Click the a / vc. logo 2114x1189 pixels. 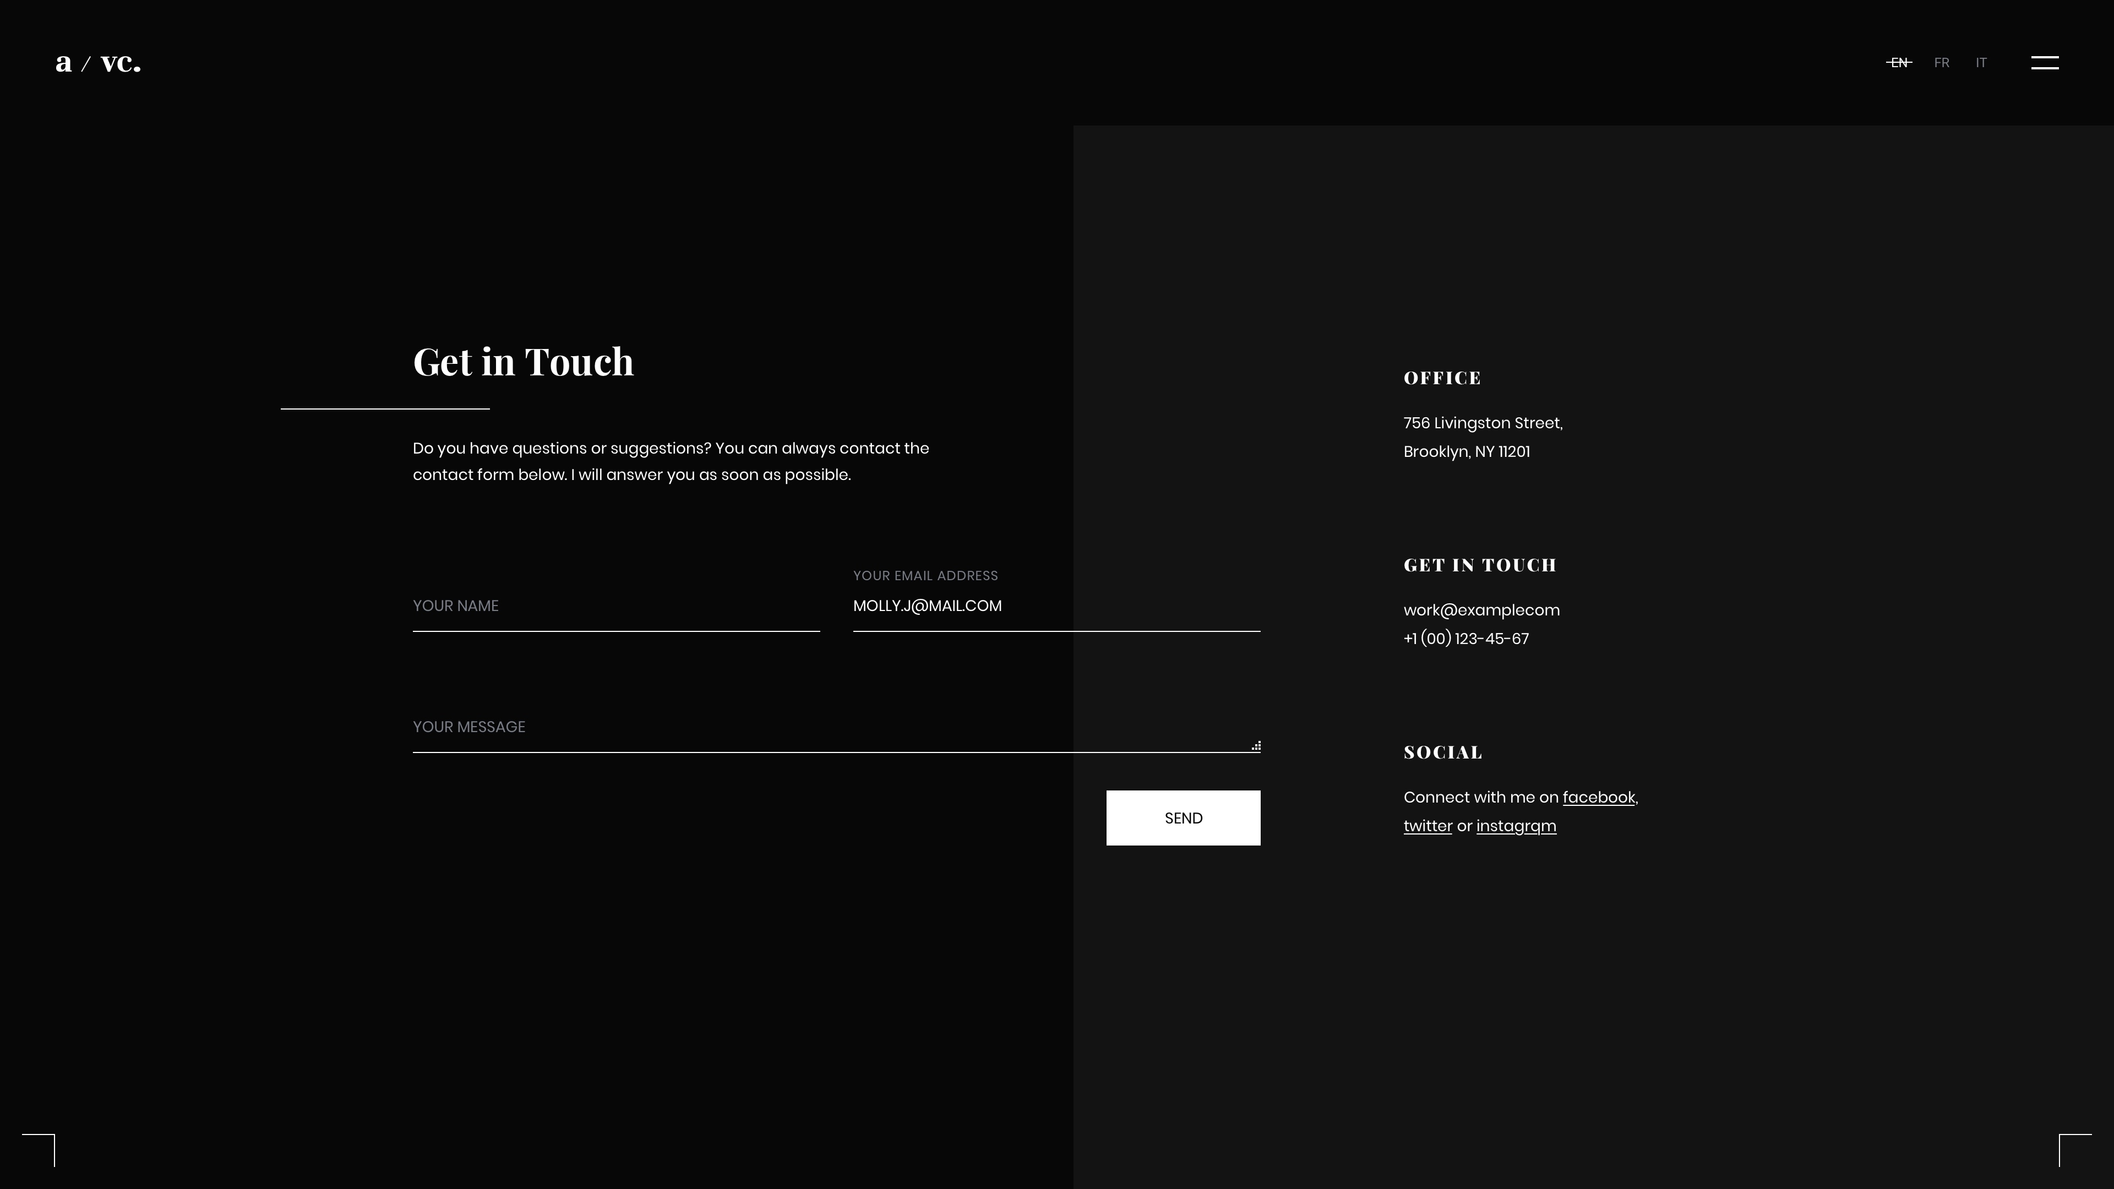tap(97, 62)
